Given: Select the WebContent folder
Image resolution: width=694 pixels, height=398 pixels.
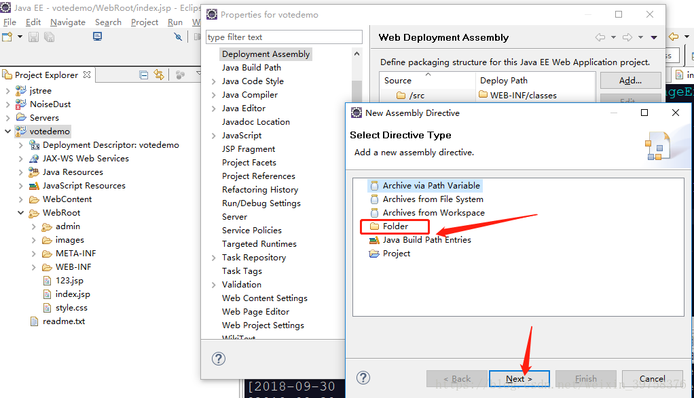Looking at the screenshot, I should tap(67, 199).
